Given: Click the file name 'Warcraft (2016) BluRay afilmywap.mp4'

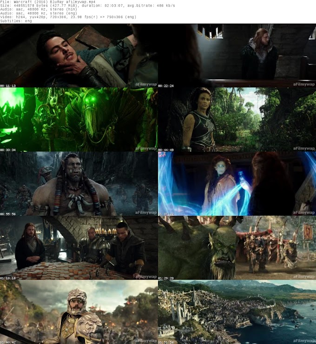Looking at the screenshot, I should [x=54, y=2].
